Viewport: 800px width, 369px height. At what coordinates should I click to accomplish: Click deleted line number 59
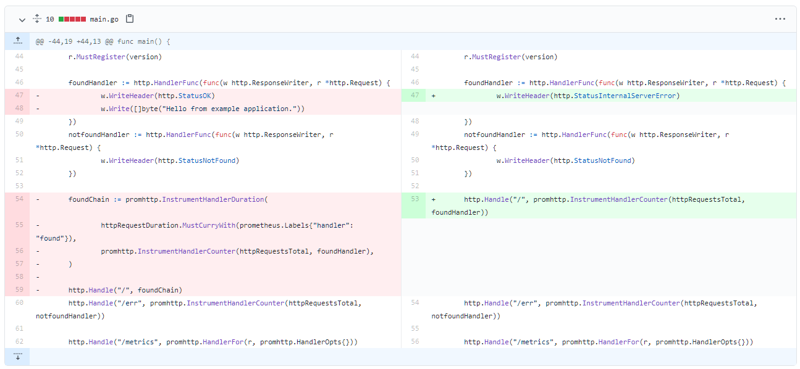coord(17,290)
